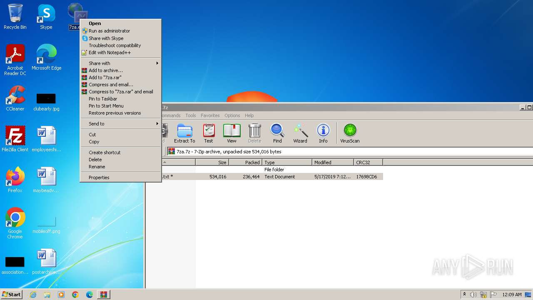
Task: Choose Create shortcut
Action: (120, 152)
